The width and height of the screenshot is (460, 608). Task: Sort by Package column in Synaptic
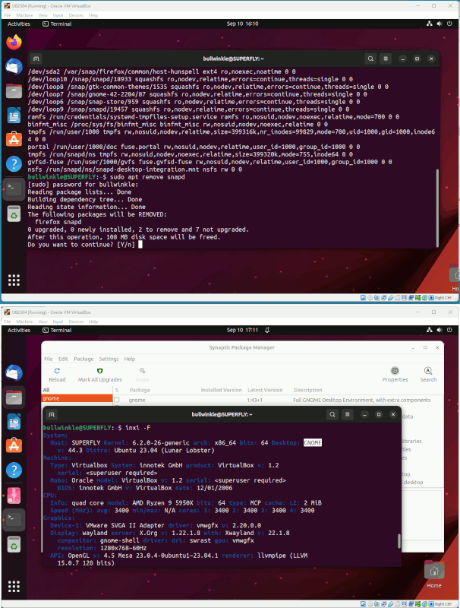click(x=140, y=390)
